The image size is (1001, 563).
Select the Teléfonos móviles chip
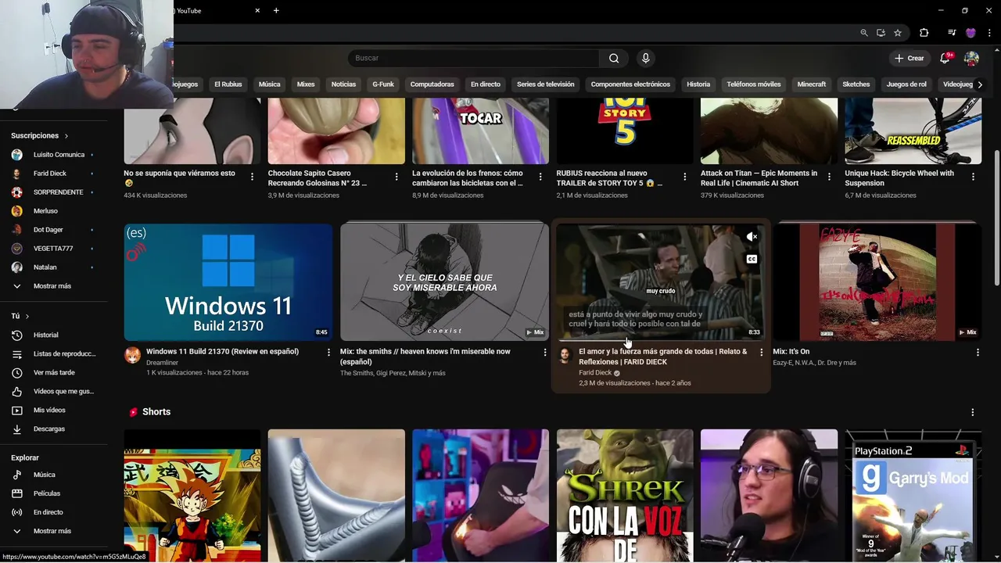pos(754,84)
